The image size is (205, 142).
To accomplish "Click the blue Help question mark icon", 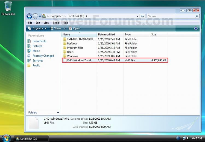I will [196, 28].
